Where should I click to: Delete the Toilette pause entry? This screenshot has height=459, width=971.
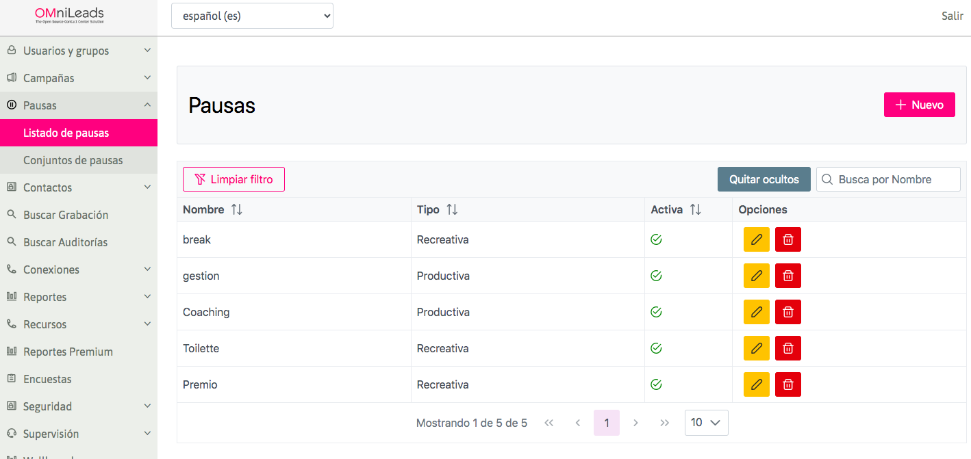pyautogui.click(x=787, y=348)
